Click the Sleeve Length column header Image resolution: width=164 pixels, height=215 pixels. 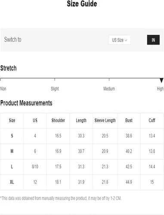tap(105, 120)
